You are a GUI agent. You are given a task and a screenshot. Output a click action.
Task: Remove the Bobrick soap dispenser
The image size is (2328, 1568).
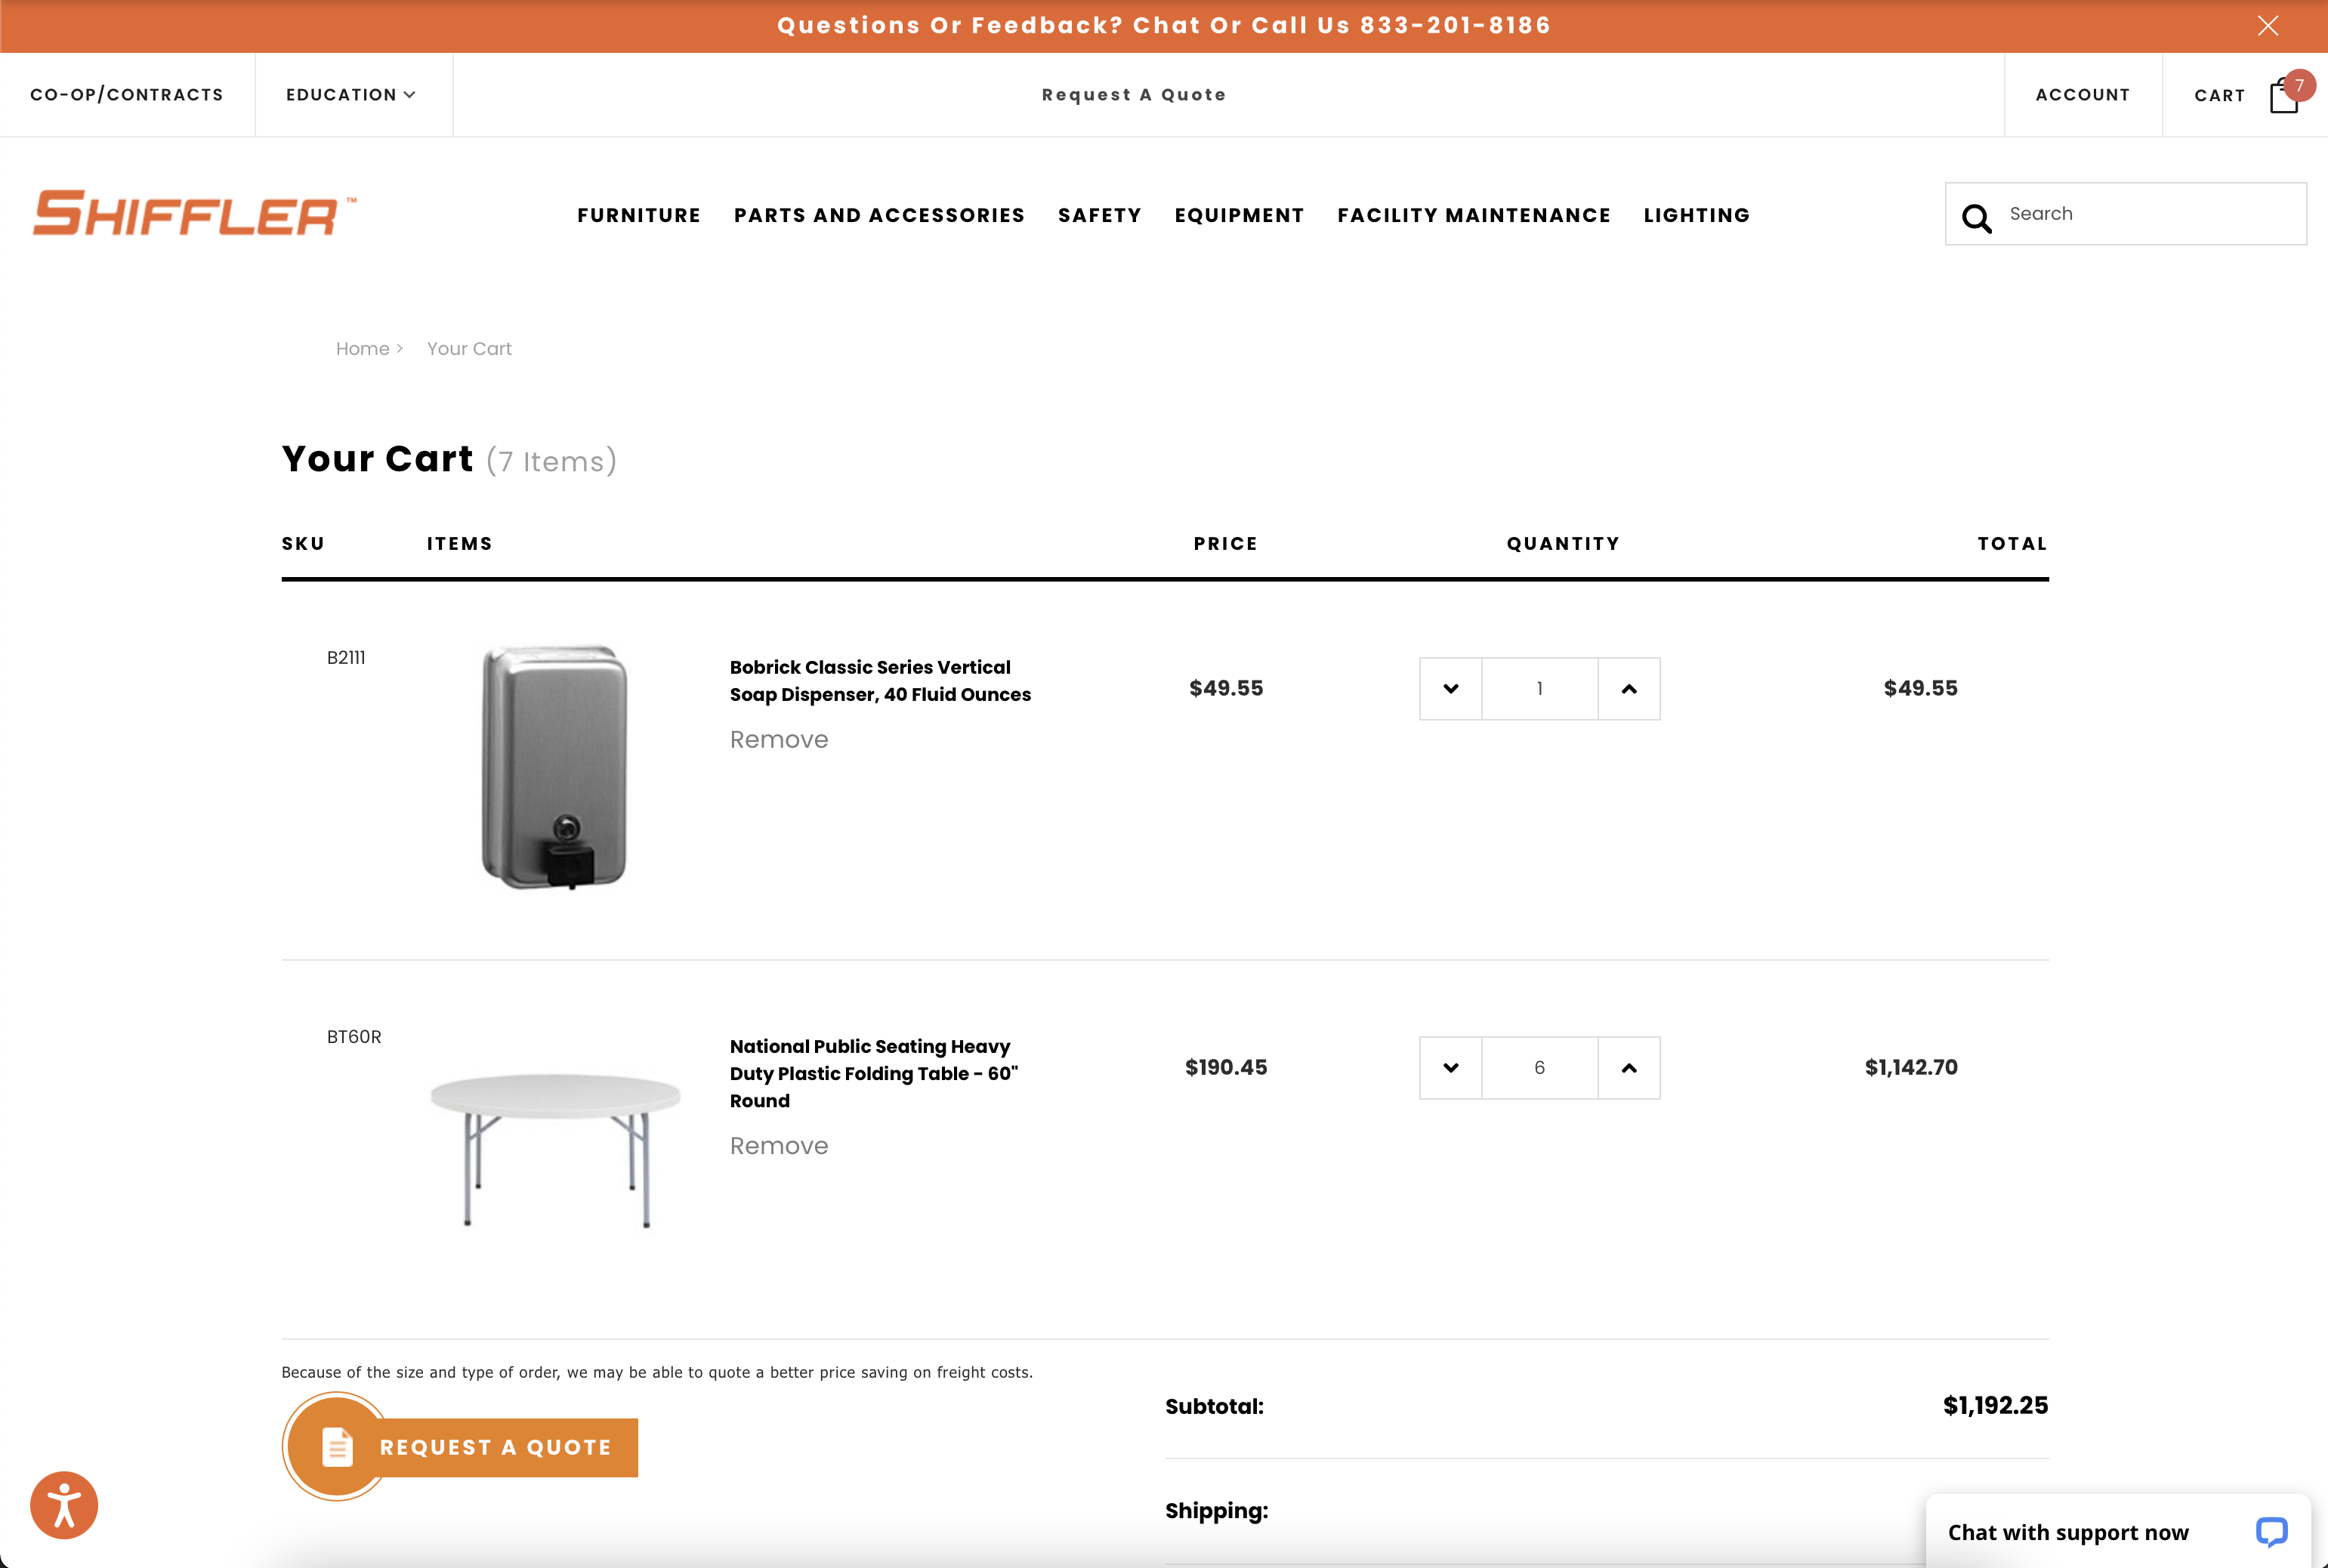point(778,739)
